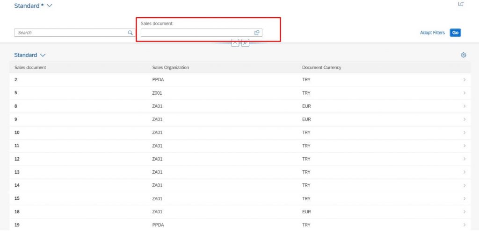
Task: Navigate via arrow on sales document 19 row
Action: pos(464,225)
